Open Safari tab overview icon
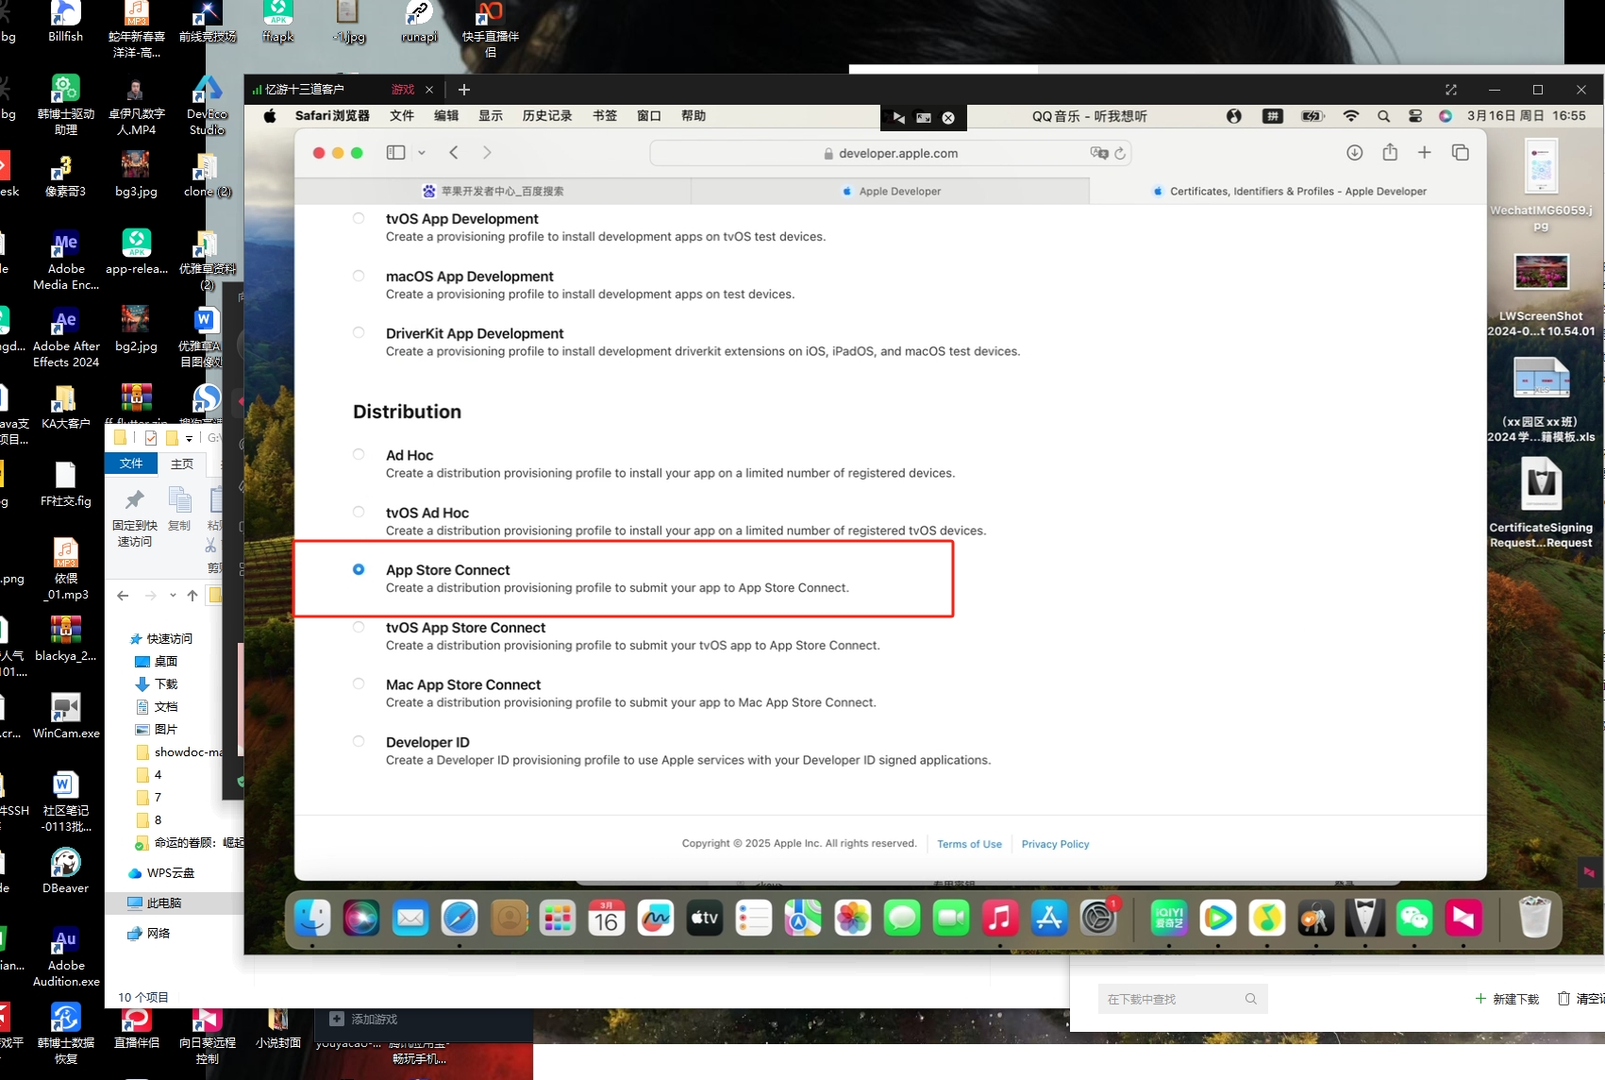Screen dimensions: 1605x1080 (x=1461, y=152)
